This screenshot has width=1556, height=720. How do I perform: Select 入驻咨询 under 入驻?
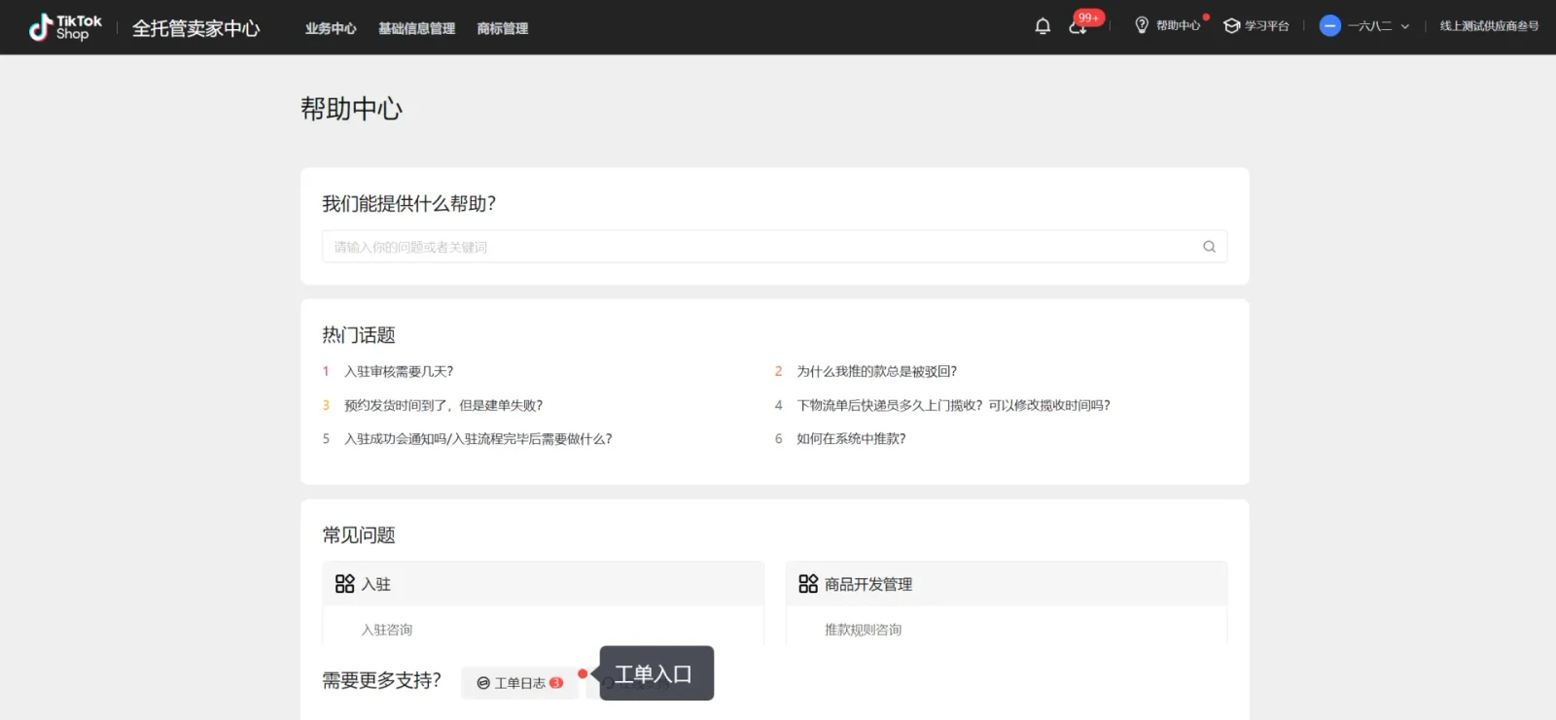point(387,630)
